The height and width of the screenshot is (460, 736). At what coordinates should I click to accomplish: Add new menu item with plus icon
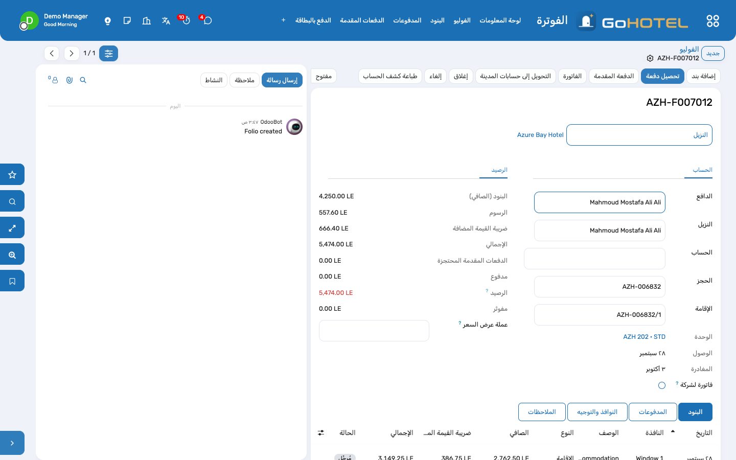click(x=283, y=20)
